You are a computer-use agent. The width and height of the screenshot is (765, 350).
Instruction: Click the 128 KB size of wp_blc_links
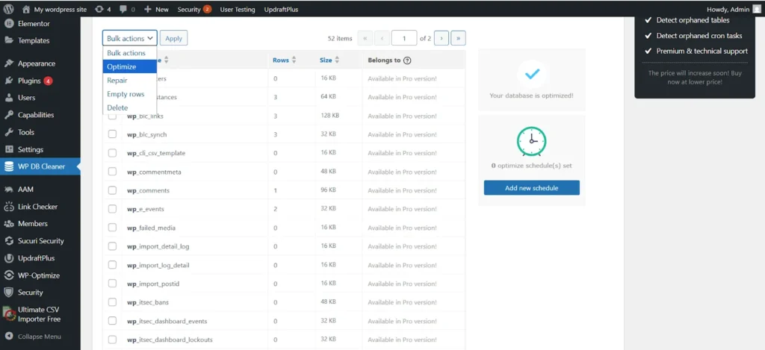[x=329, y=116]
